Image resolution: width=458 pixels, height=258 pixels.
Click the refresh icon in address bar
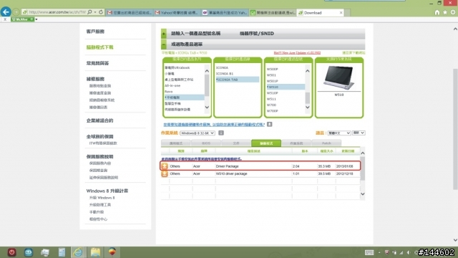coord(101,12)
